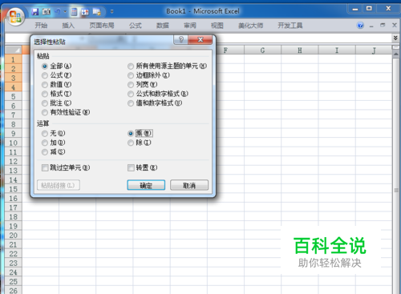Select the 全部 paste radio button
The width and height of the screenshot is (401, 294).
click(45, 66)
